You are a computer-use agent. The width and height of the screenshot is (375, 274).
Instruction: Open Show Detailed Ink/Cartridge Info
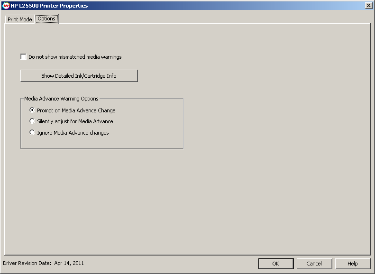click(79, 76)
